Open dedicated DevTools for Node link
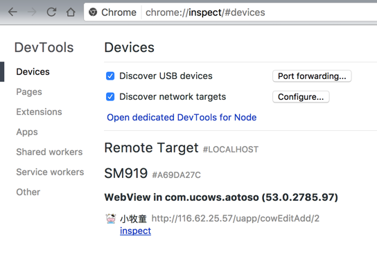Viewport: 377px width, 259px height. point(182,118)
